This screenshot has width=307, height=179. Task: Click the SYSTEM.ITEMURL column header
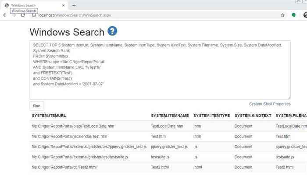pos(49,116)
